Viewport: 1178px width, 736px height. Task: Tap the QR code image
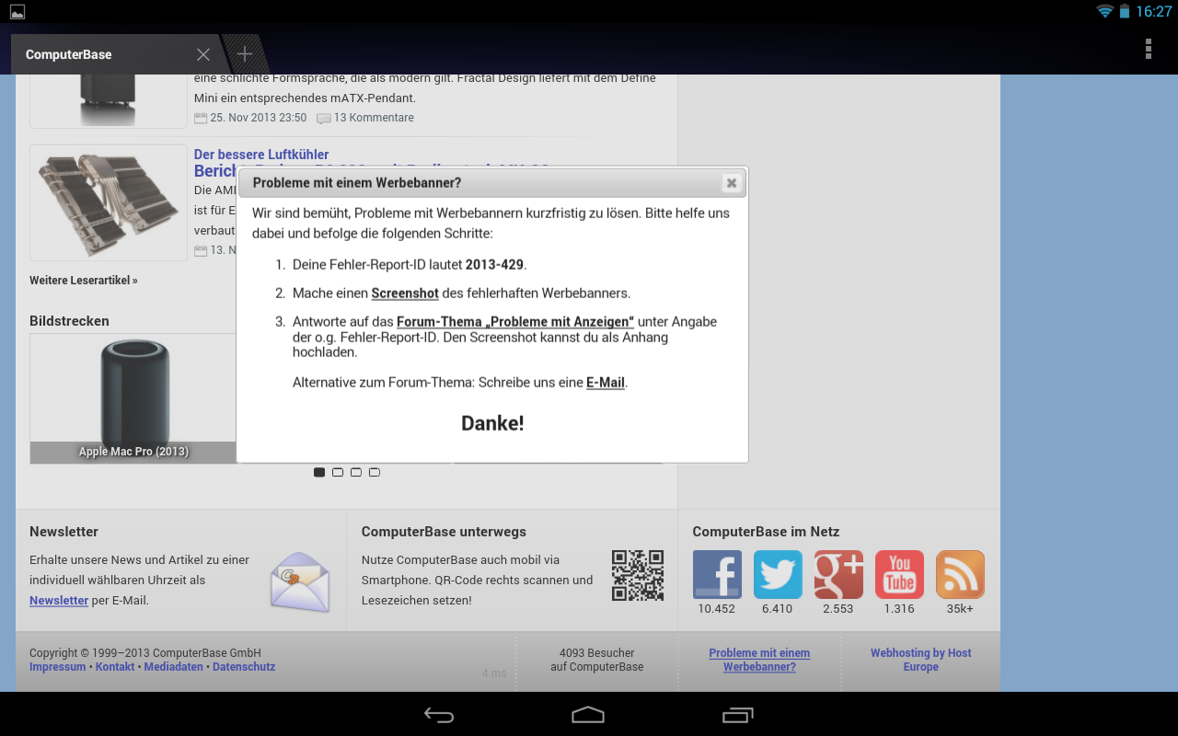click(638, 576)
